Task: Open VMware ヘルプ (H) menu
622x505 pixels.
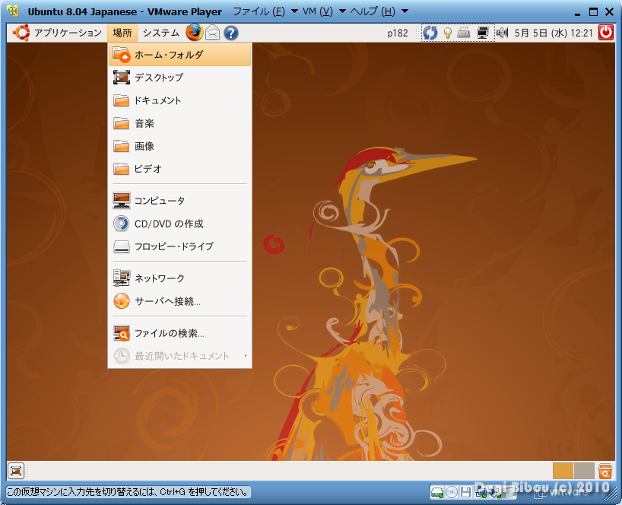Action: click(x=373, y=11)
